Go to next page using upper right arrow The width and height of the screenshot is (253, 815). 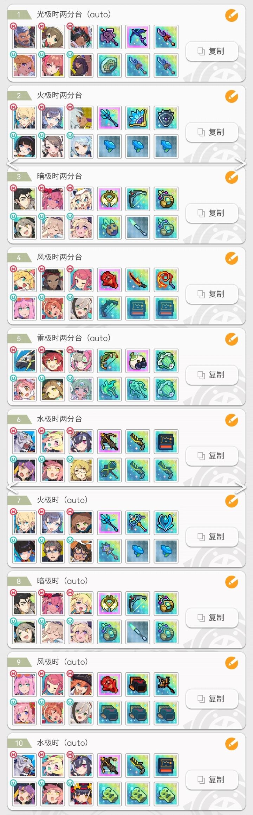(240, 164)
